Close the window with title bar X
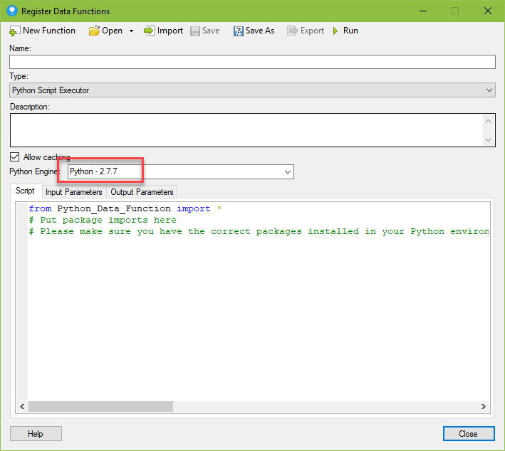Screen dimensions: 505x451 488,11
